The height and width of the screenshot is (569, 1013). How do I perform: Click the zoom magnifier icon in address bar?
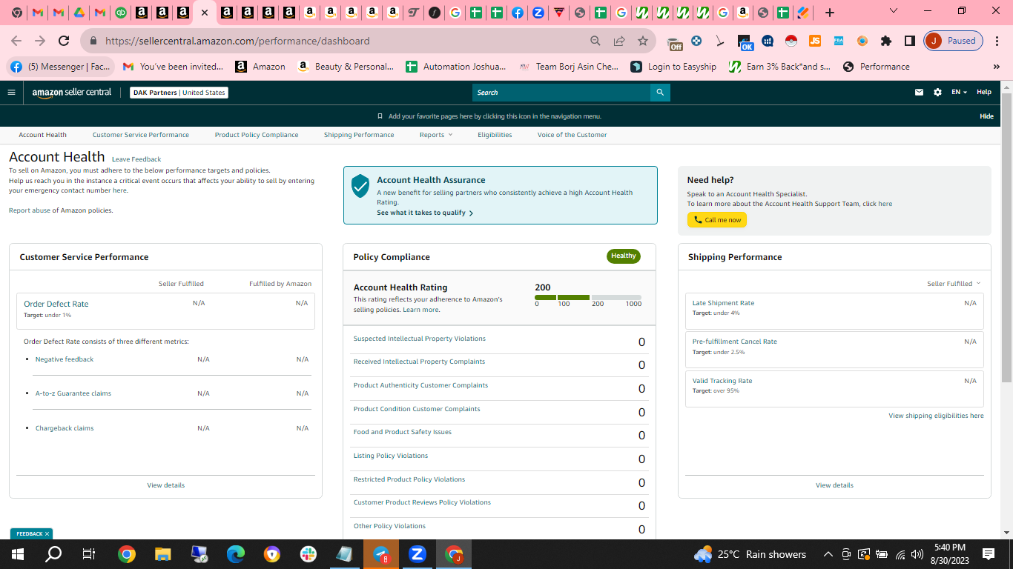click(x=595, y=41)
